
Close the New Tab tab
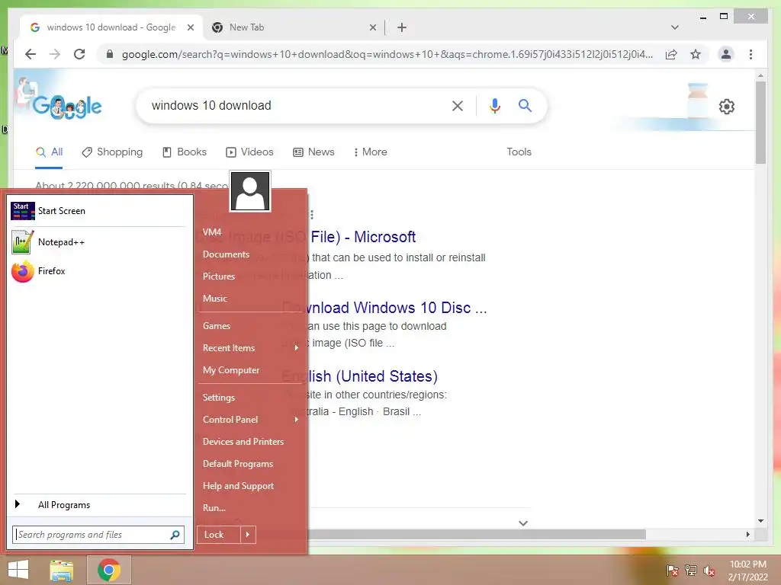point(372,28)
